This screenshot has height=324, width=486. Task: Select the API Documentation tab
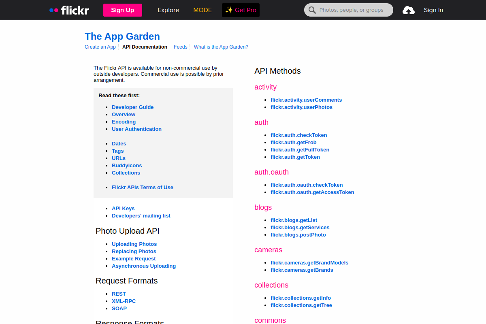tap(145, 47)
